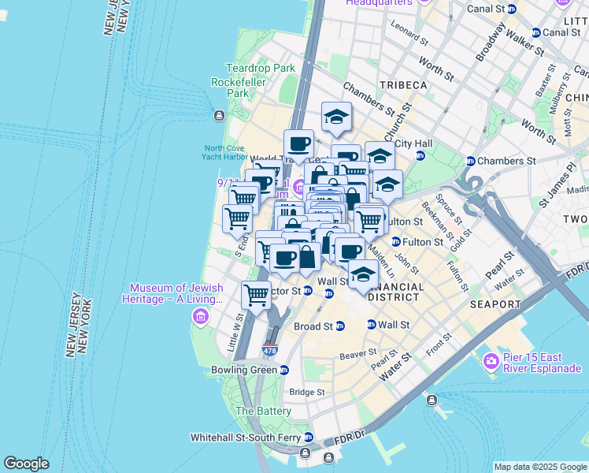Click the Baxter St label
The width and height of the screenshot is (589, 473).
[x=545, y=80]
